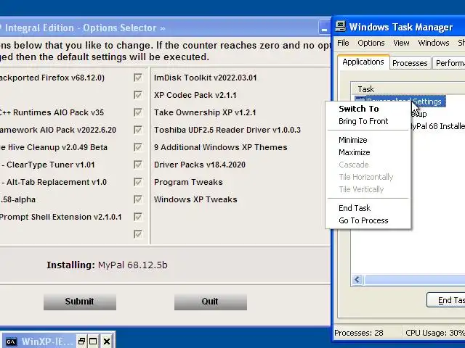Toggle the Take Ownership XP v1.2.1 checkbox
The width and height of the screenshot is (465, 348).
(x=137, y=112)
